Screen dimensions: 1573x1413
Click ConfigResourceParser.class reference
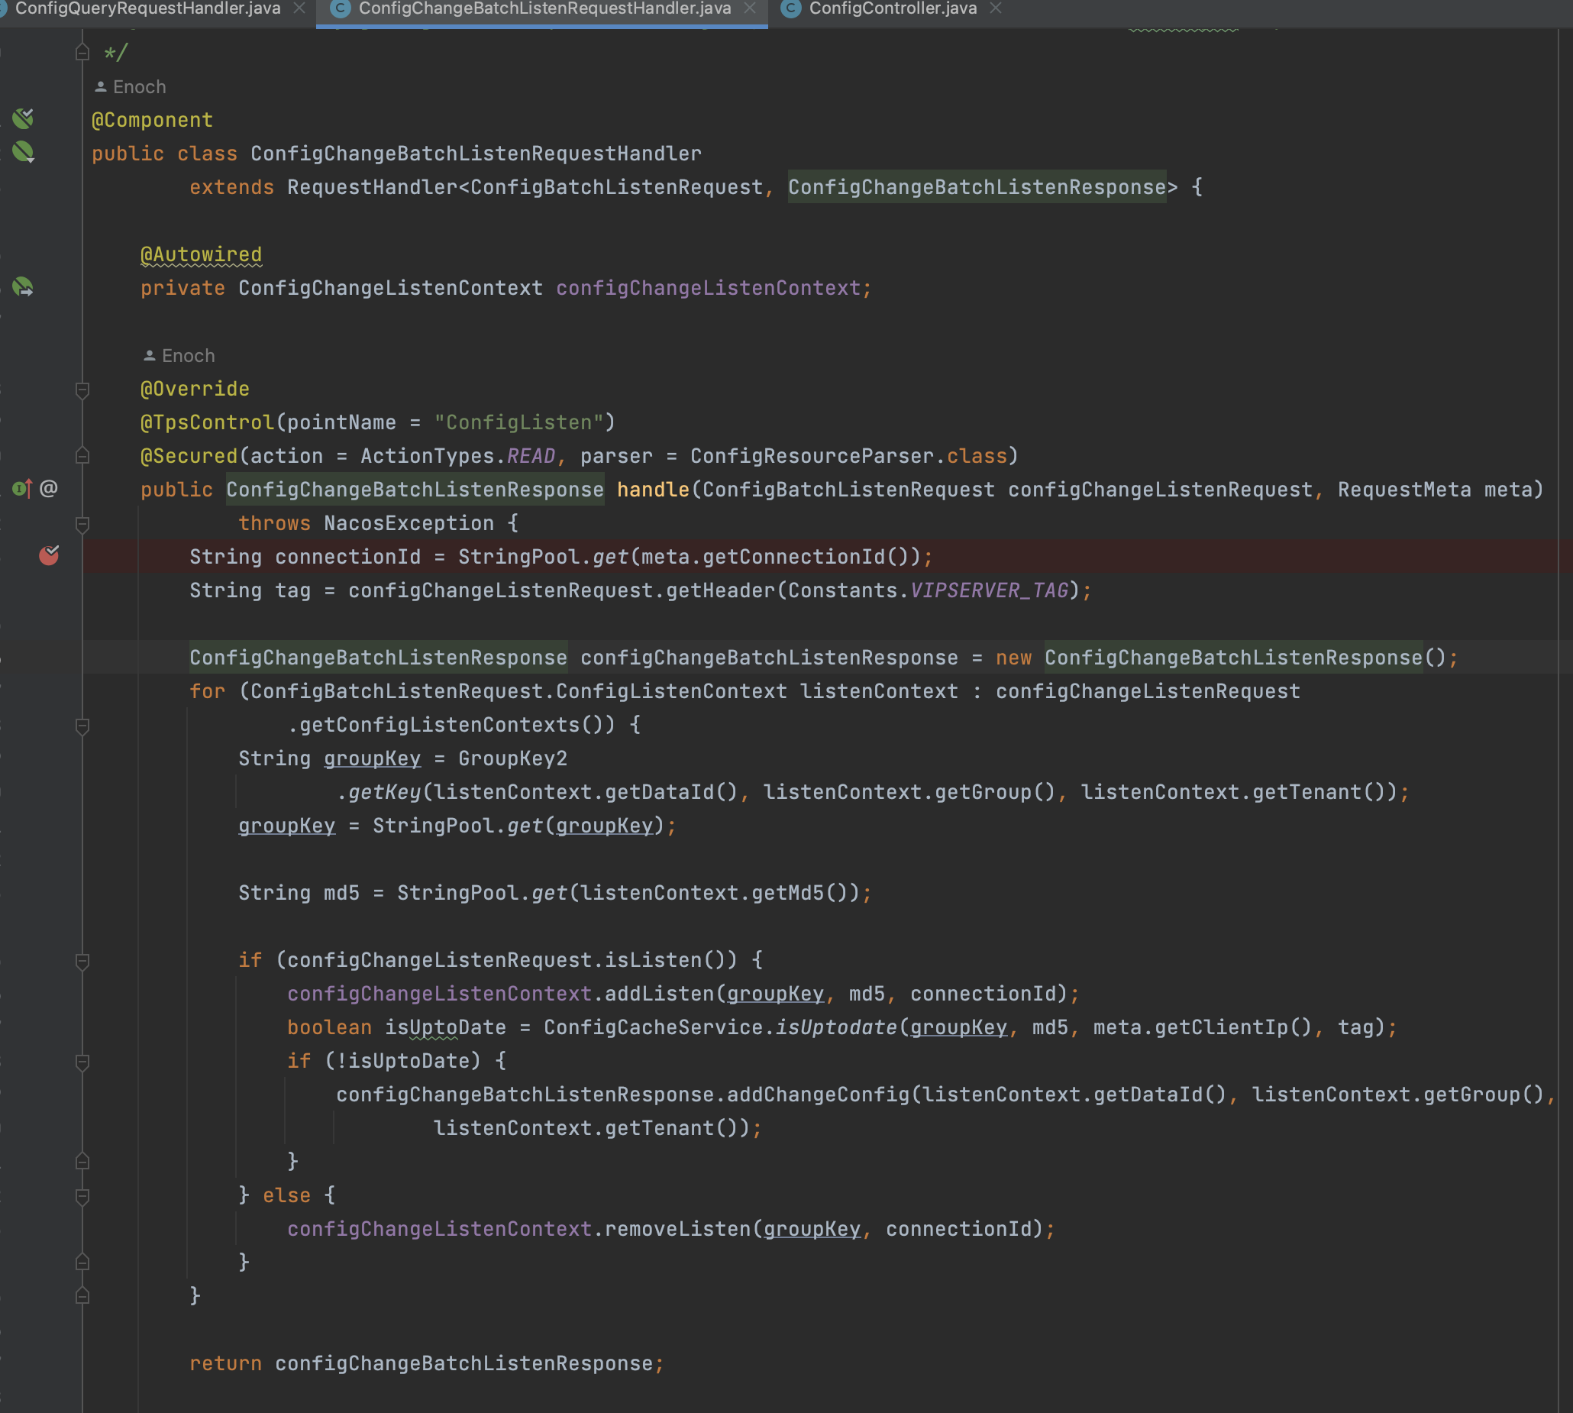(848, 456)
